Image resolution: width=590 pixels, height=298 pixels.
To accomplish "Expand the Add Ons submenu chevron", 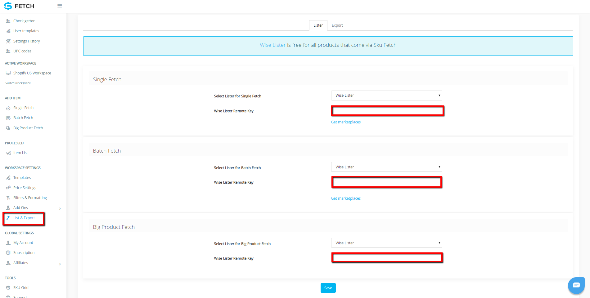I will (60, 209).
